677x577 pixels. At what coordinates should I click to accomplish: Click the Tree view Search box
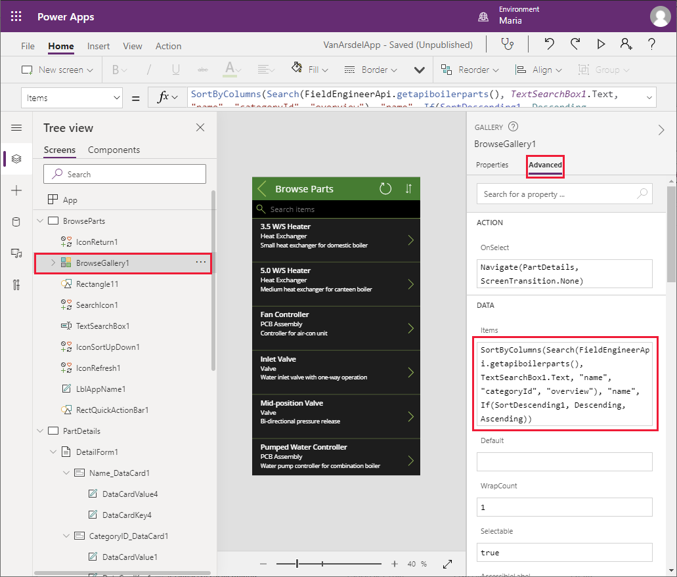tap(125, 174)
